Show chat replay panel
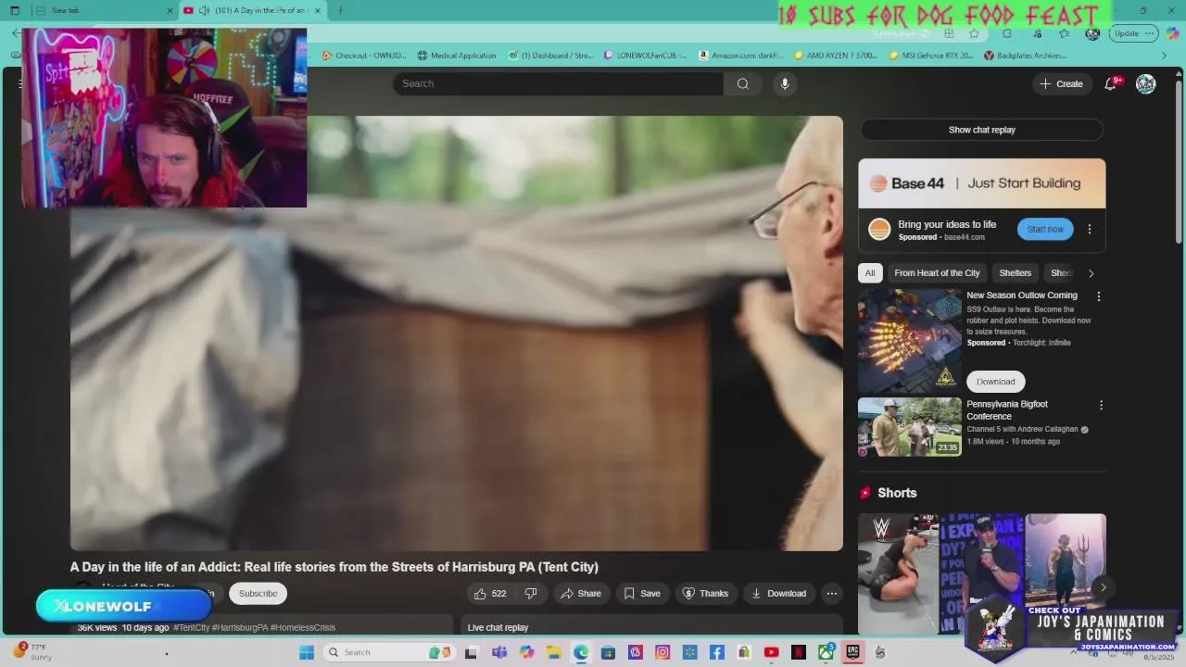The image size is (1186, 667). pos(981,130)
